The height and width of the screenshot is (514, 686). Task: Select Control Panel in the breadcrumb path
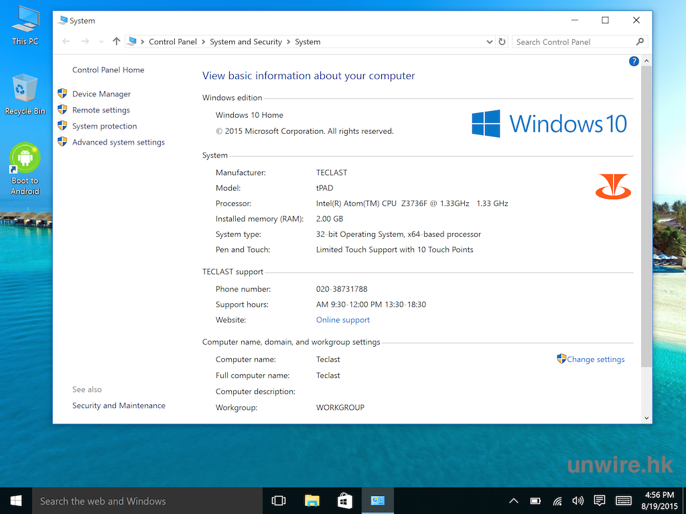pos(173,41)
